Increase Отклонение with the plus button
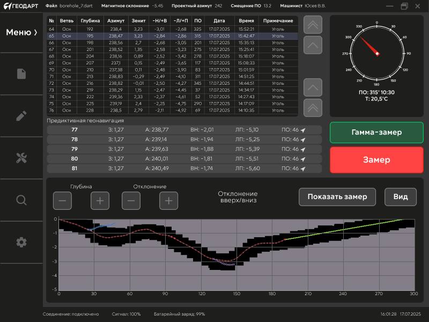429x322 pixels. click(x=168, y=201)
